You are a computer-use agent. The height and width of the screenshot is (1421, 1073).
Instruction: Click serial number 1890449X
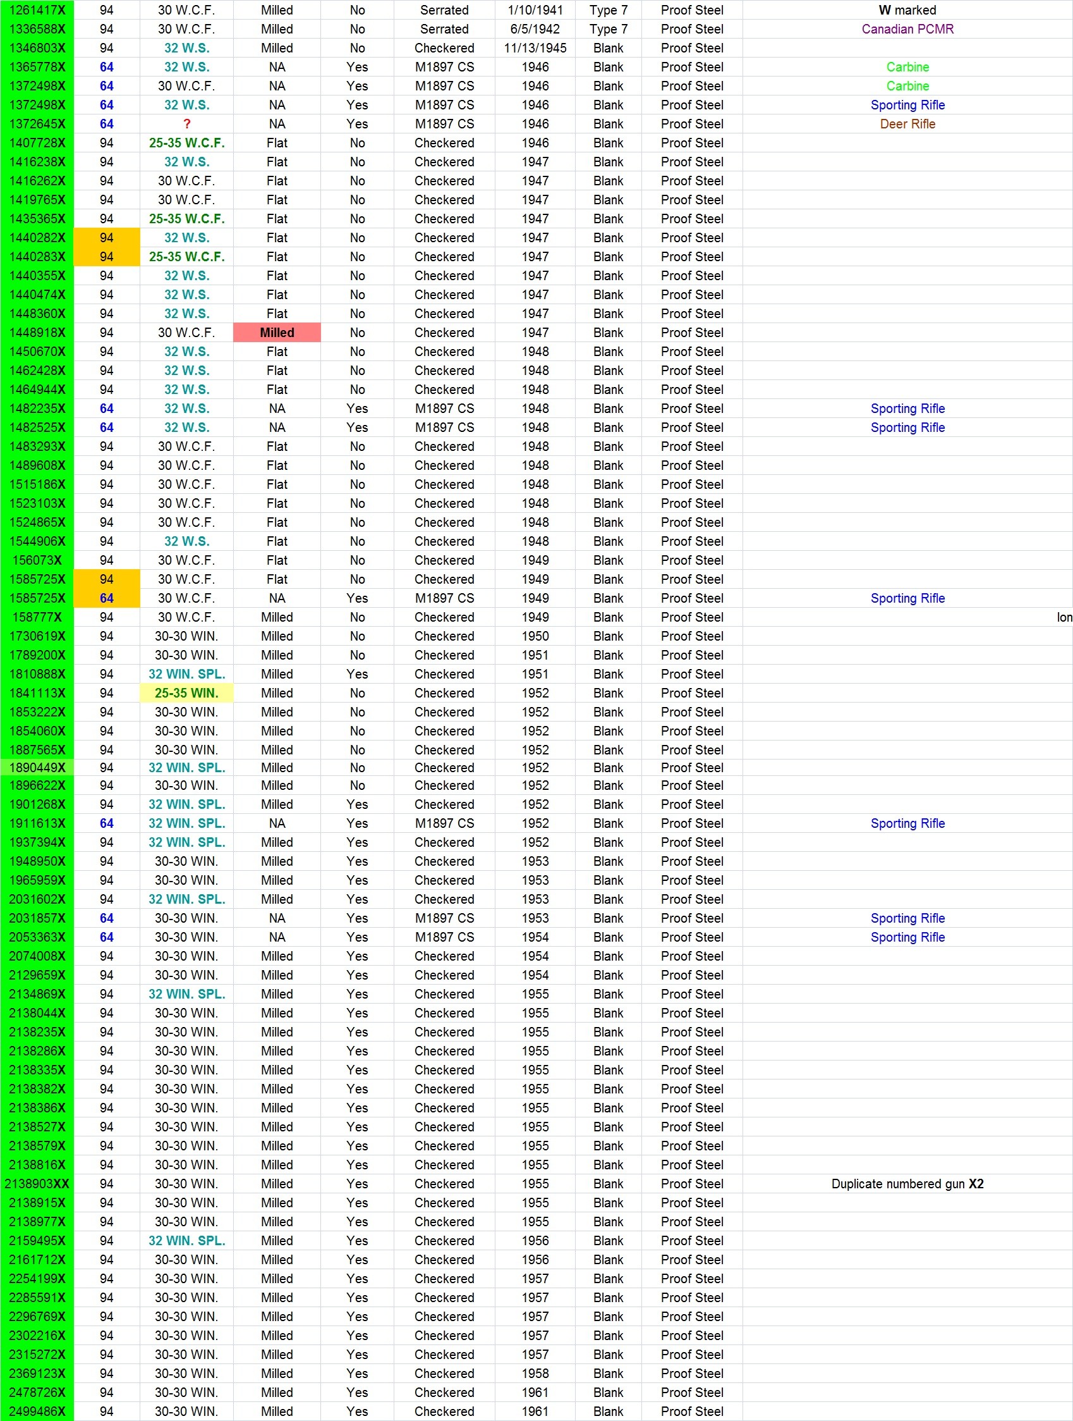coord(37,768)
